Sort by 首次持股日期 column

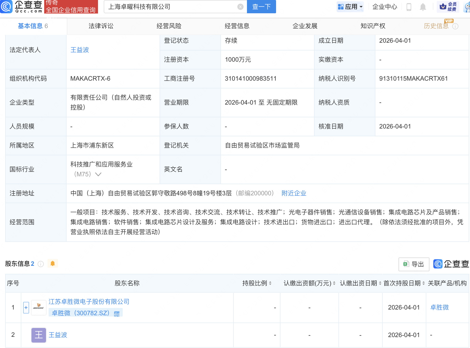[423, 283]
